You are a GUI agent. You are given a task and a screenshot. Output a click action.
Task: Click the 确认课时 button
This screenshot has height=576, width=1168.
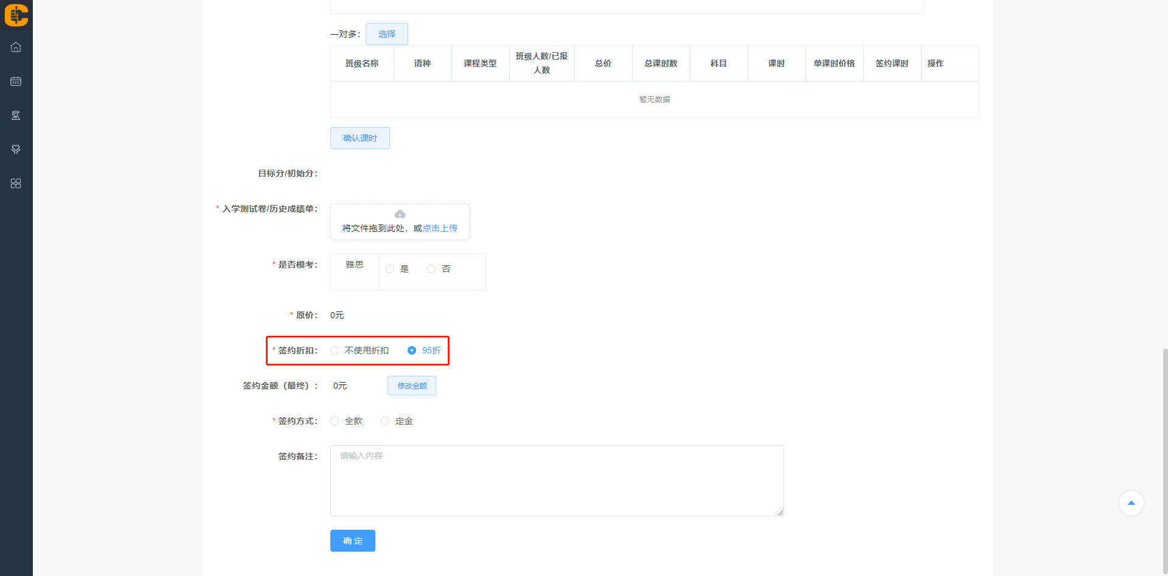tap(360, 138)
